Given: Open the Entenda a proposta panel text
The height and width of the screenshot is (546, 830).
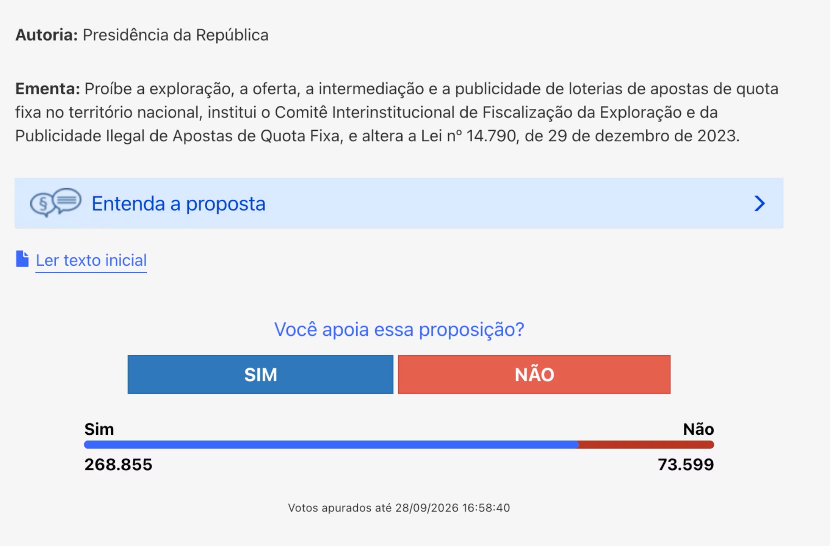Looking at the screenshot, I should (178, 204).
